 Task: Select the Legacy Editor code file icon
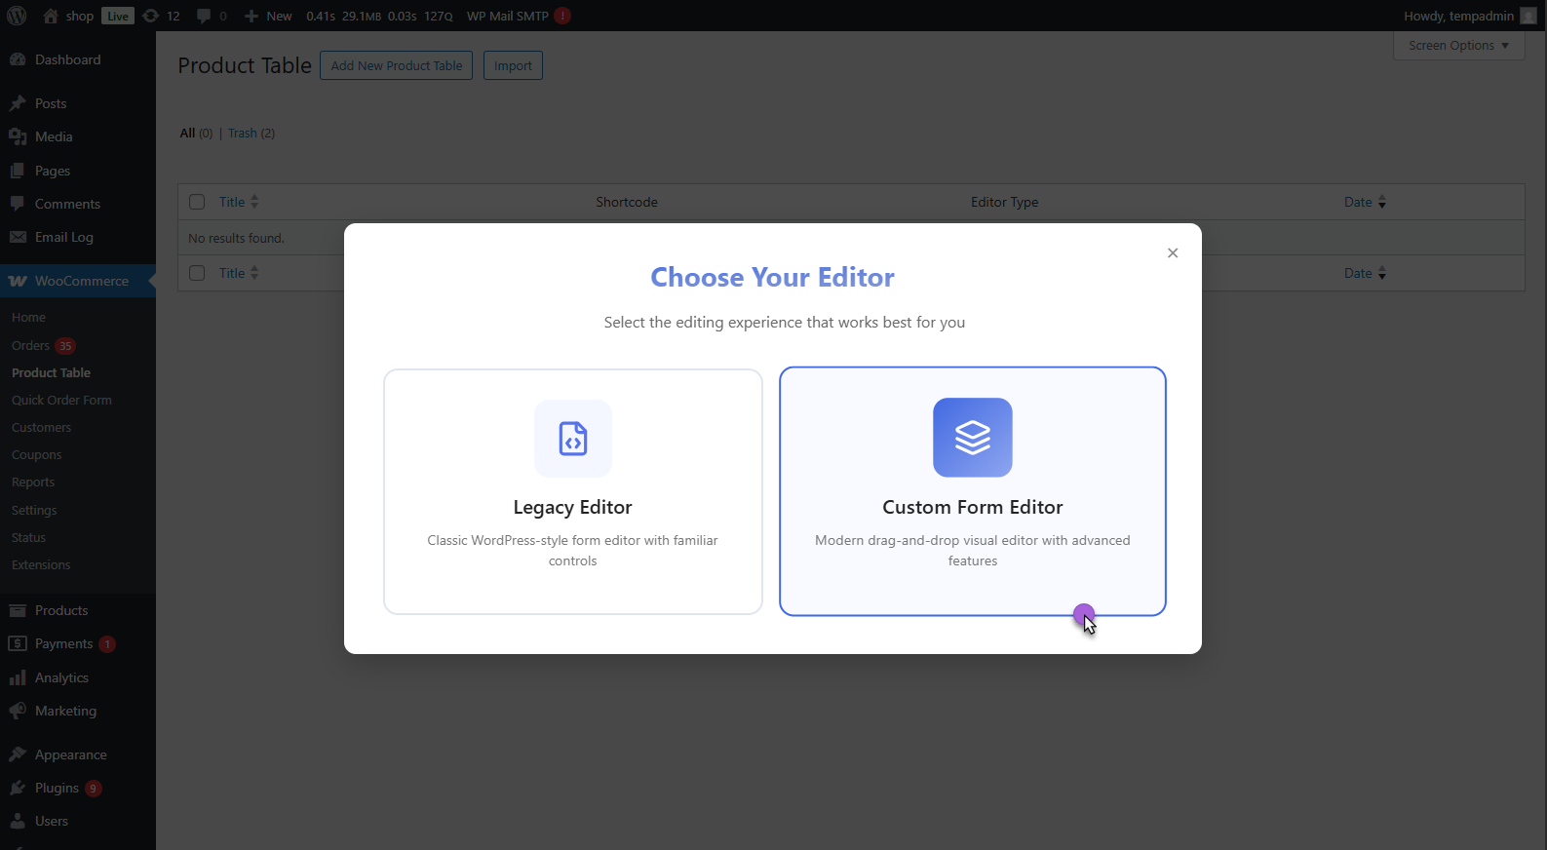pyautogui.click(x=572, y=439)
